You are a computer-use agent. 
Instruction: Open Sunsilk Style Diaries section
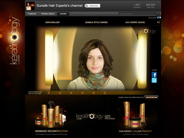(96, 22)
